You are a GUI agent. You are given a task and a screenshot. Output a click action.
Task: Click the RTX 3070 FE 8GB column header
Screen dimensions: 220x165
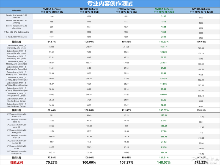point(89,10)
